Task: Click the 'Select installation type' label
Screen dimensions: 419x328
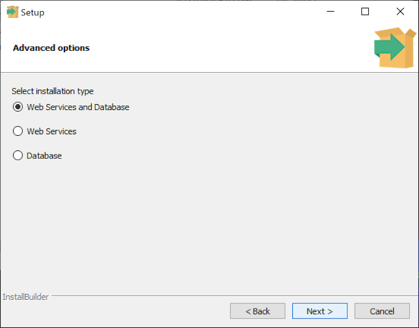Action: coord(53,91)
